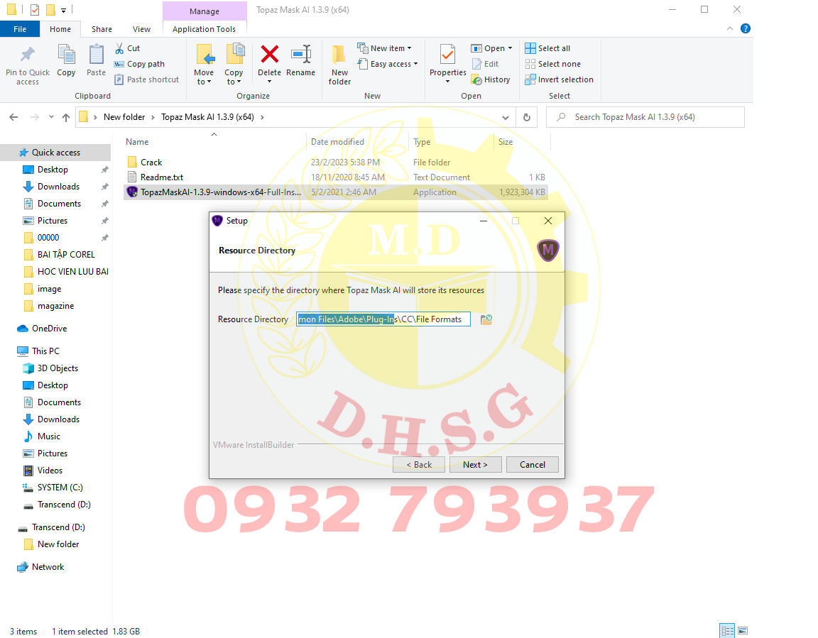Open 3D Objects under This PC
Image resolution: width=818 pixels, height=638 pixels.
click(58, 368)
